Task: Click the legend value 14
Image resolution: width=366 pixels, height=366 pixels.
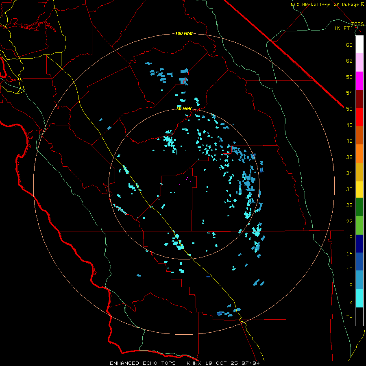Action: [x=349, y=253]
